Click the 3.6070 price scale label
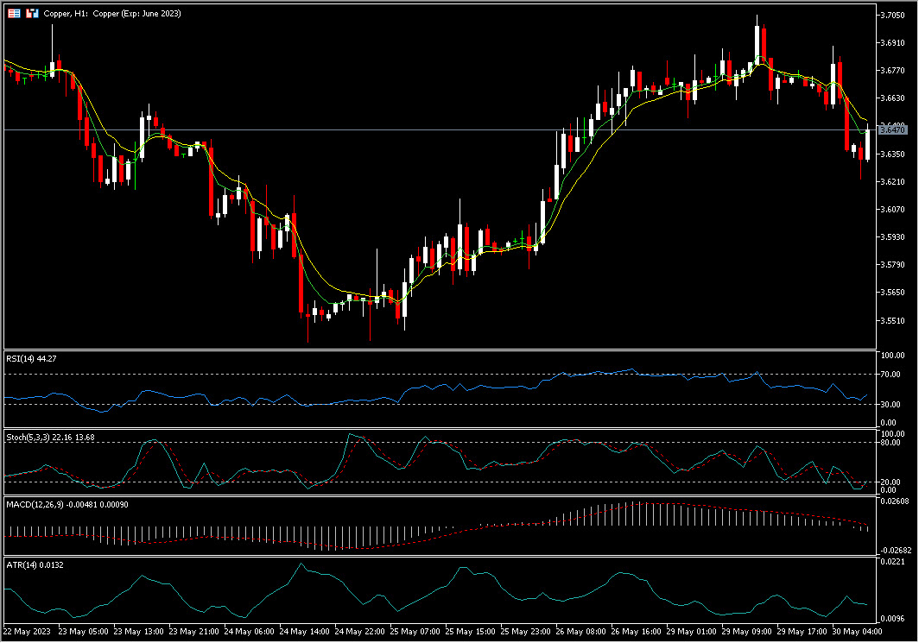This screenshot has width=919, height=643. click(x=891, y=210)
